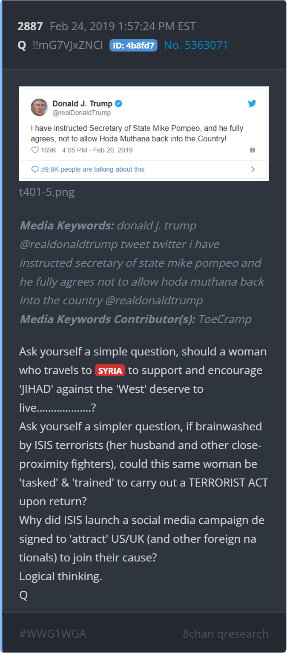
Task: Click the embedded tweet text about Hoda Muthana
Action: [x=137, y=133]
